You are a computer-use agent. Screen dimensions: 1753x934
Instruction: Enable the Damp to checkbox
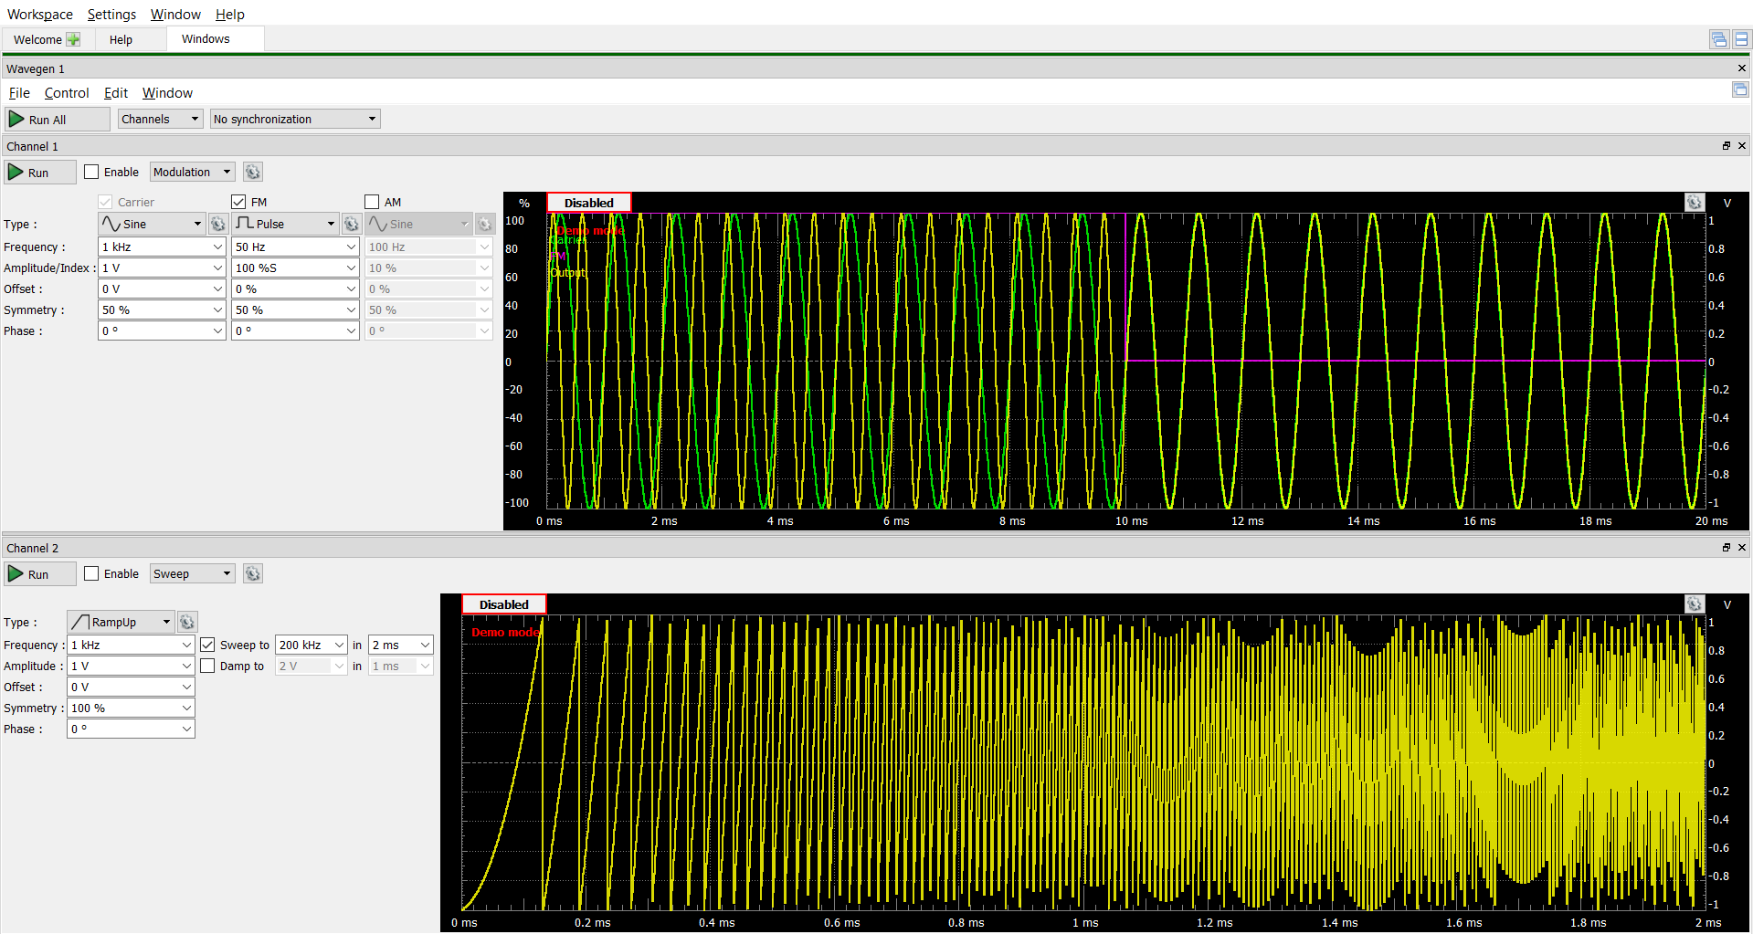(207, 666)
